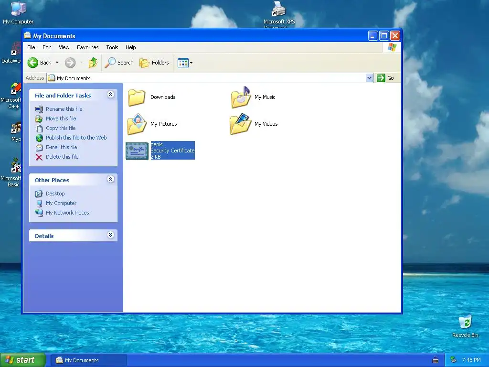The height and width of the screenshot is (367, 489).
Task: Click the E-mail envelope icon
Action: pos(39,148)
